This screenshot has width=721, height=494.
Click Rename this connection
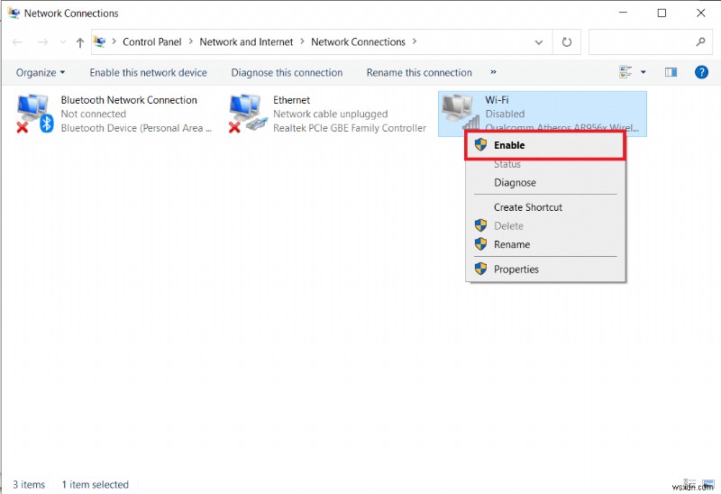(419, 73)
